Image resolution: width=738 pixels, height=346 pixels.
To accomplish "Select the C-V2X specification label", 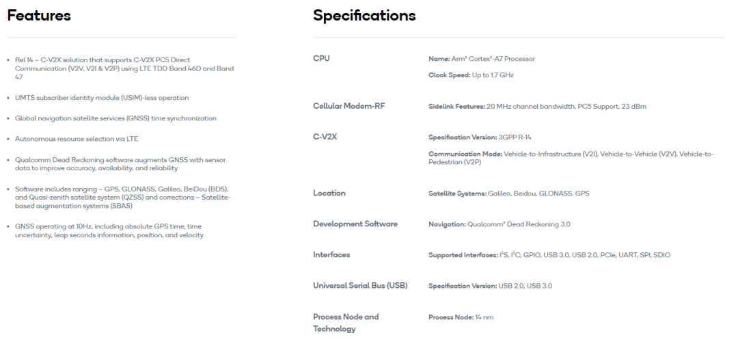I will tap(325, 137).
